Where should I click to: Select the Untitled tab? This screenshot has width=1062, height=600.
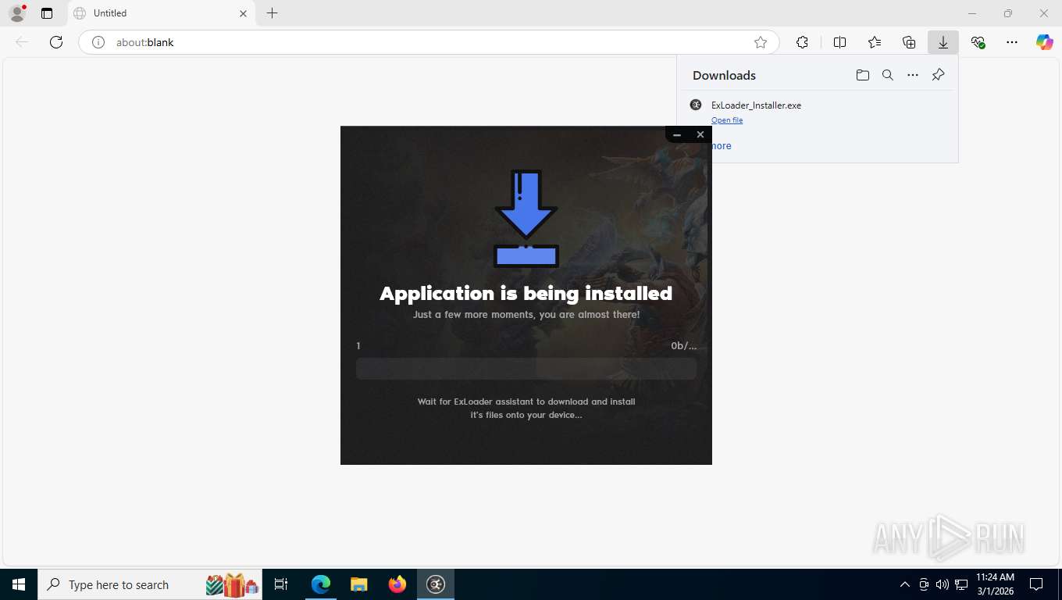tap(162, 13)
